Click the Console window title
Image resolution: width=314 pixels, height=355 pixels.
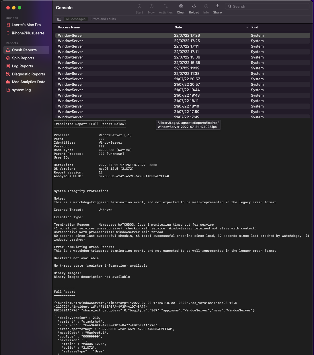click(64, 8)
